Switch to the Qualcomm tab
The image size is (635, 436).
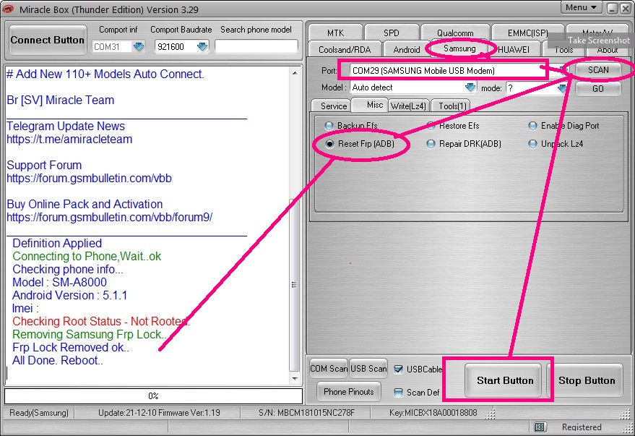pyautogui.click(x=455, y=33)
